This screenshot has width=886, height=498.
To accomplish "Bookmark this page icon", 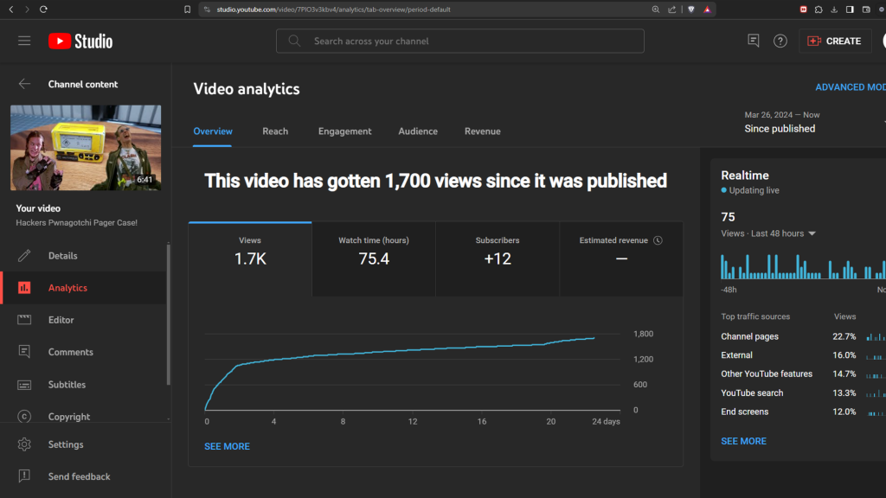I will click(x=188, y=9).
